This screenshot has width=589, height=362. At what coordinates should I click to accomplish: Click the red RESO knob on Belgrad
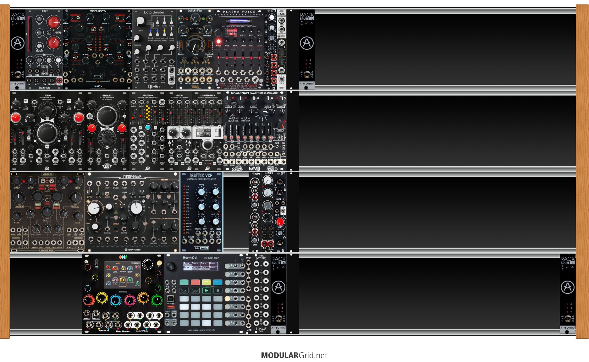(x=92, y=128)
